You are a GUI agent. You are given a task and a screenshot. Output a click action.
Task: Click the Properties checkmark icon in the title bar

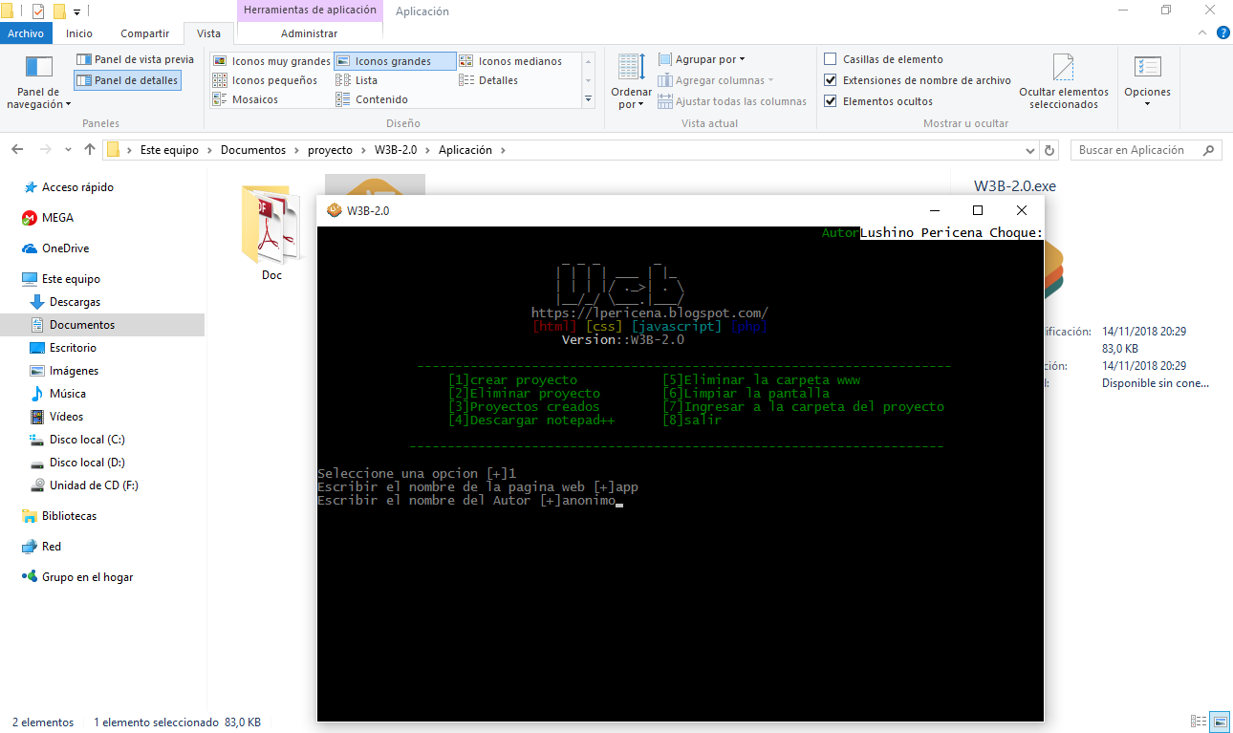38,11
